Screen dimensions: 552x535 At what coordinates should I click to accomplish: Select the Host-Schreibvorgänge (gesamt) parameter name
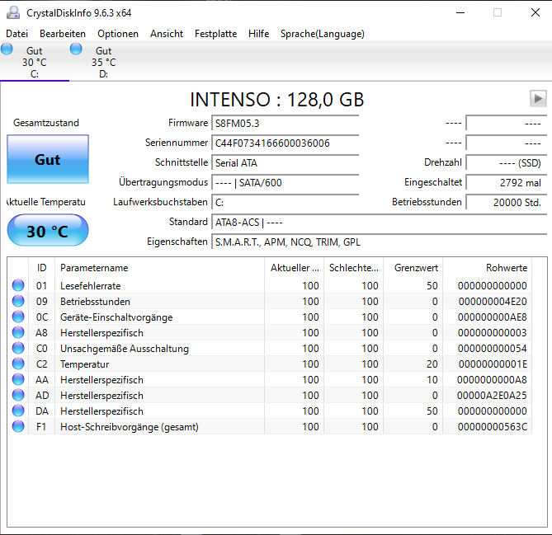click(x=130, y=427)
